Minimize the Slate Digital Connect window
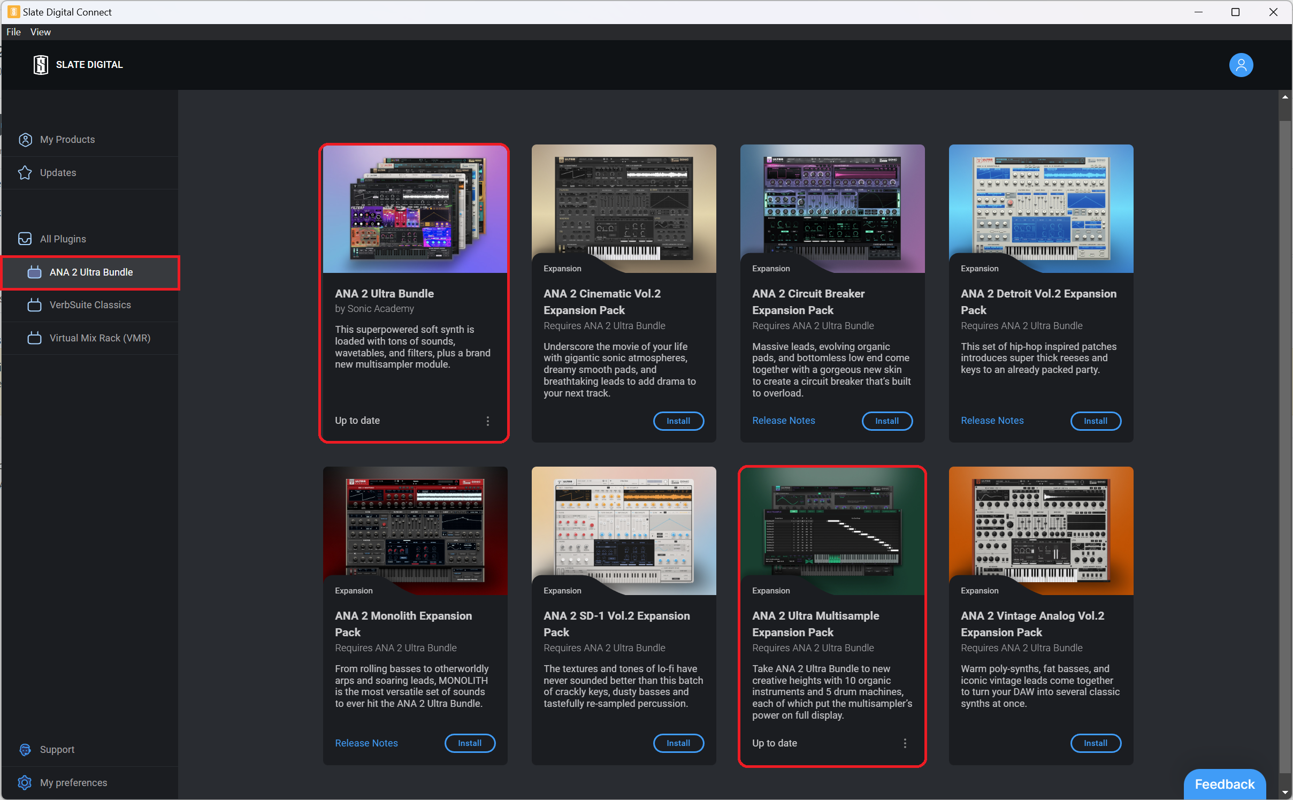The width and height of the screenshot is (1293, 800). [x=1198, y=12]
